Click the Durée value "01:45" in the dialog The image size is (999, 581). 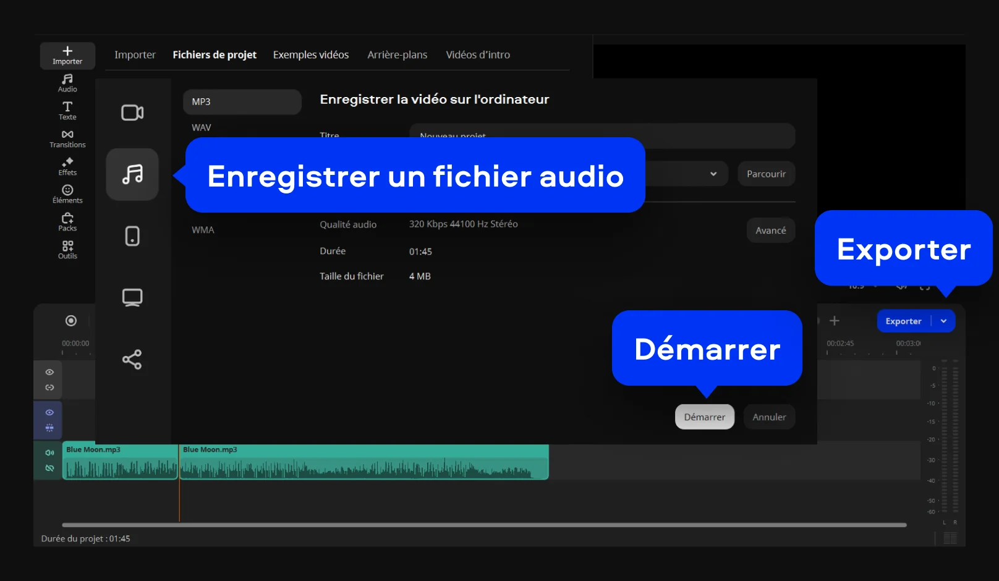pos(420,252)
